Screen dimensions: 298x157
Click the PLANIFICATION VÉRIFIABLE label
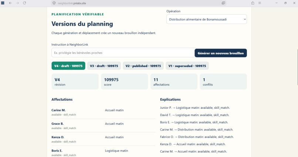coord(78,14)
